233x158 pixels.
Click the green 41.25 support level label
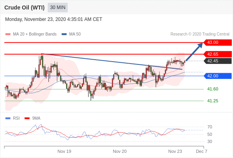tap(212, 101)
